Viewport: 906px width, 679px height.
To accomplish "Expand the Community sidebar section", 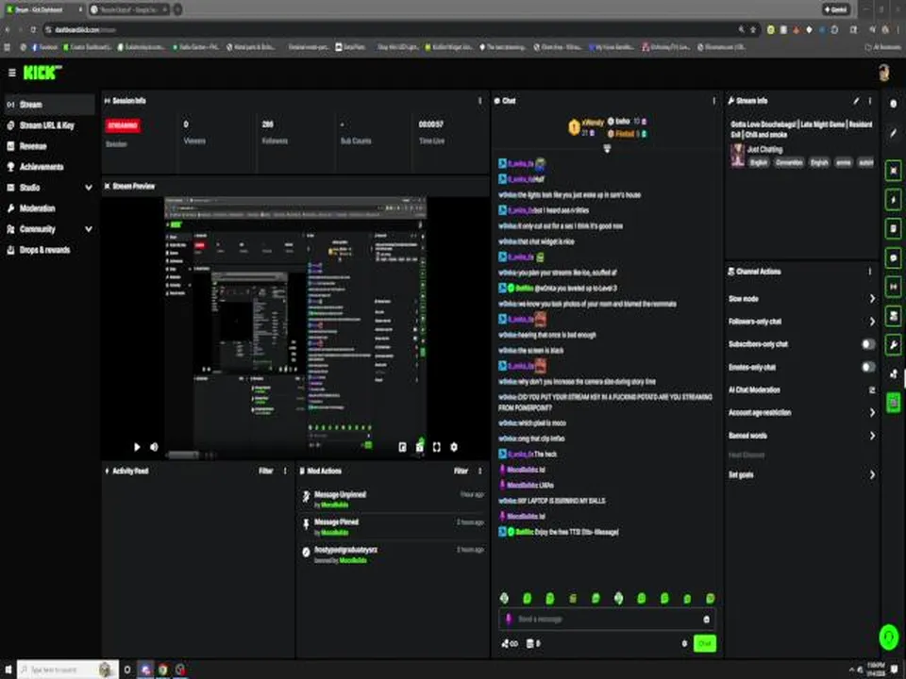I will point(89,229).
